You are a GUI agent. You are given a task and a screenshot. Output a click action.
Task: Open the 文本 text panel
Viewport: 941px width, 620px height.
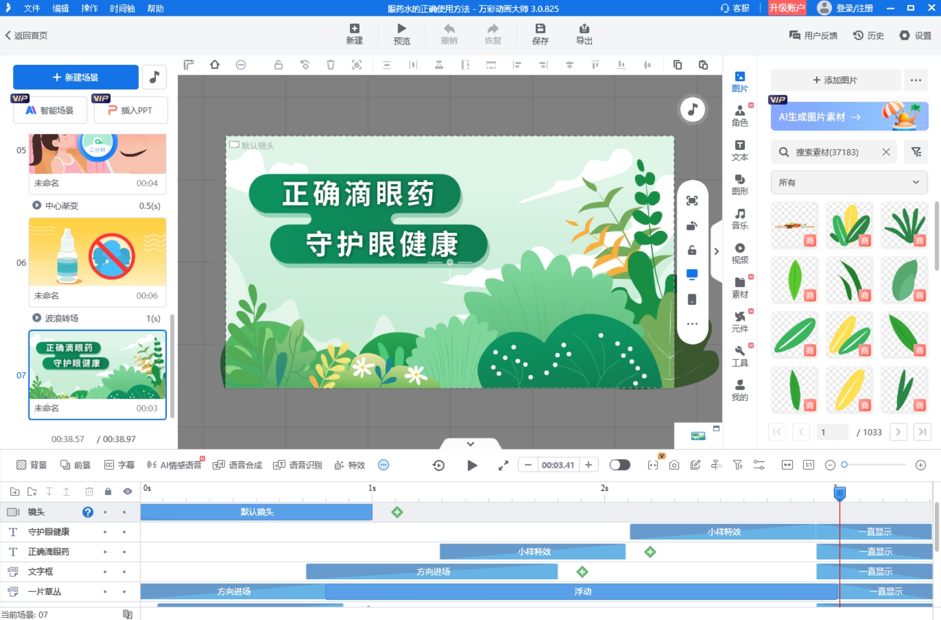point(740,150)
